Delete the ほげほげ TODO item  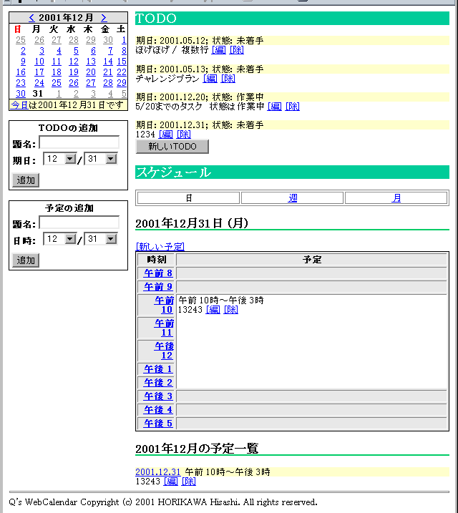click(x=237, y=50)
